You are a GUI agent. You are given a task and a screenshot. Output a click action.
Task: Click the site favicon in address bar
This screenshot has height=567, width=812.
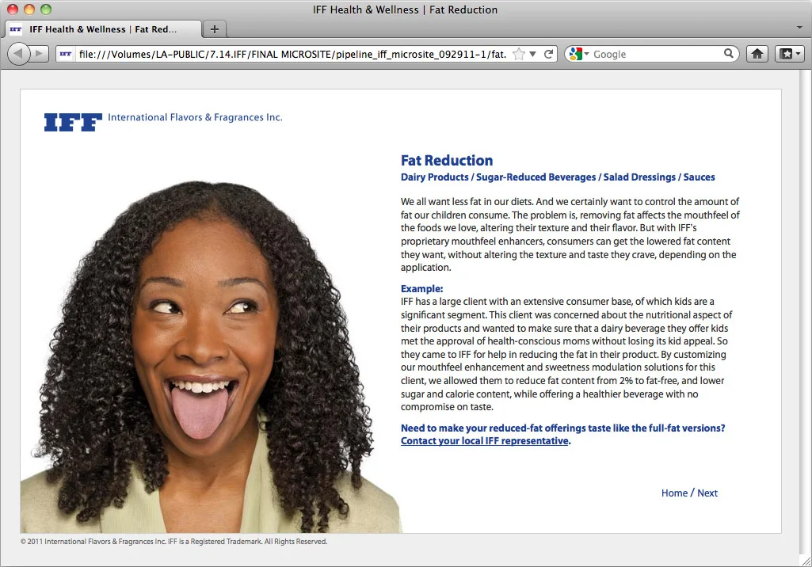(x=66, y=54)
